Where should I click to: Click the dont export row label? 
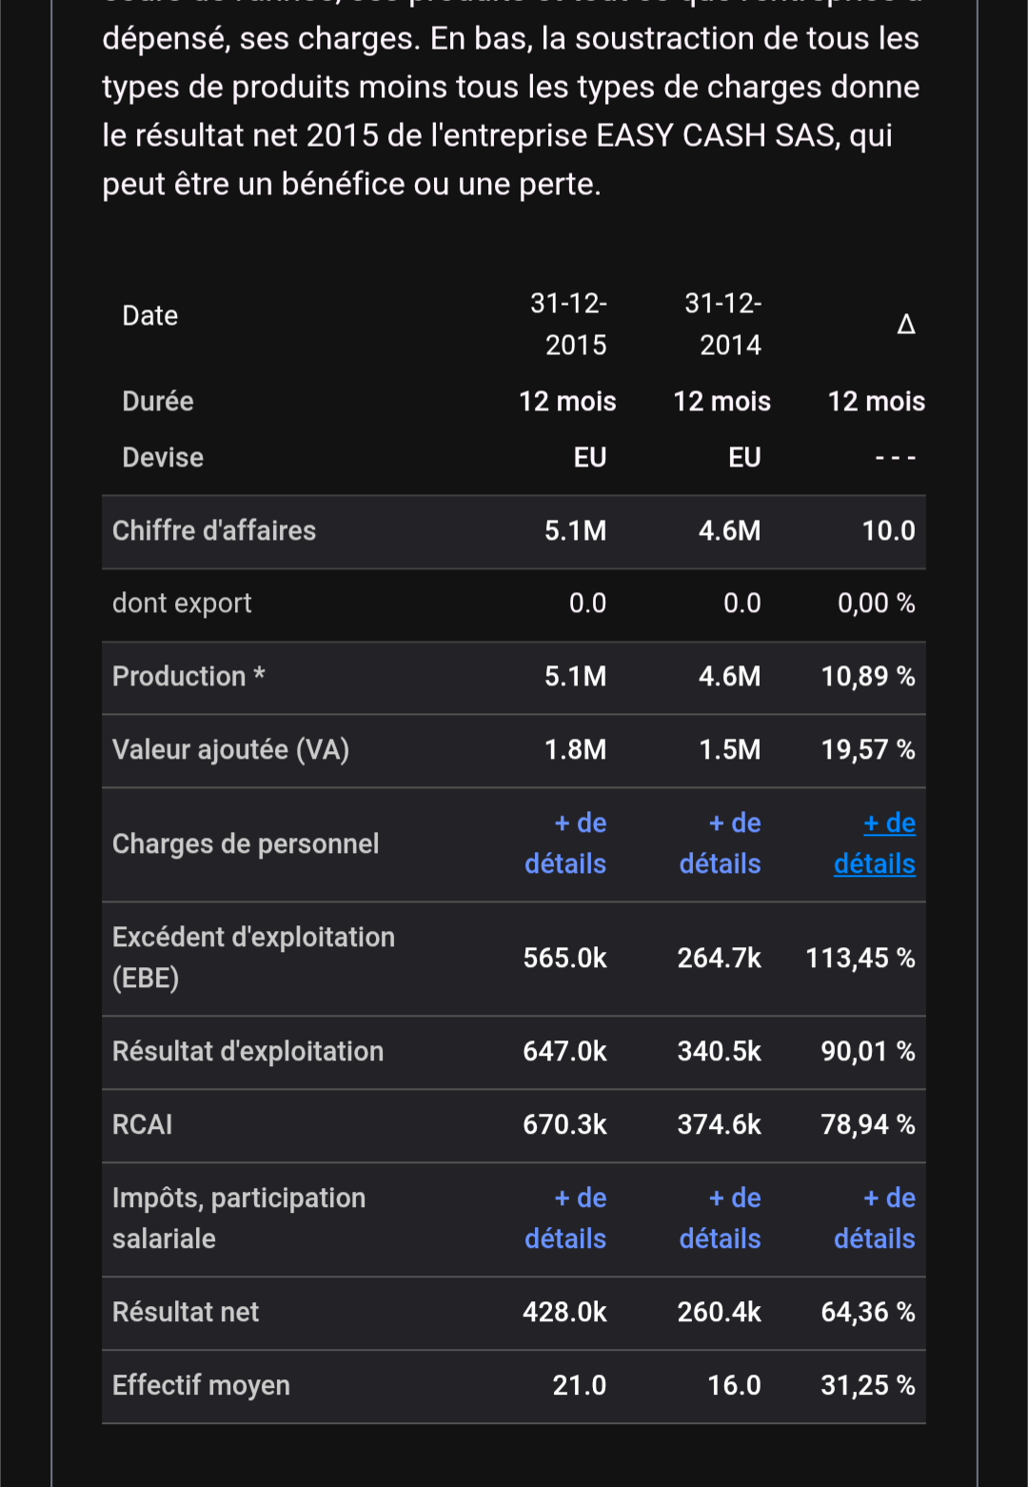pyautogui.click(x=182, y=604)
